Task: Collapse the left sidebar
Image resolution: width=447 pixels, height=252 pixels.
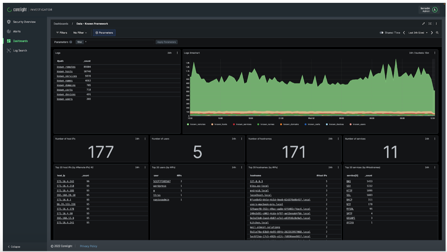Action: [x=14, y=247]
